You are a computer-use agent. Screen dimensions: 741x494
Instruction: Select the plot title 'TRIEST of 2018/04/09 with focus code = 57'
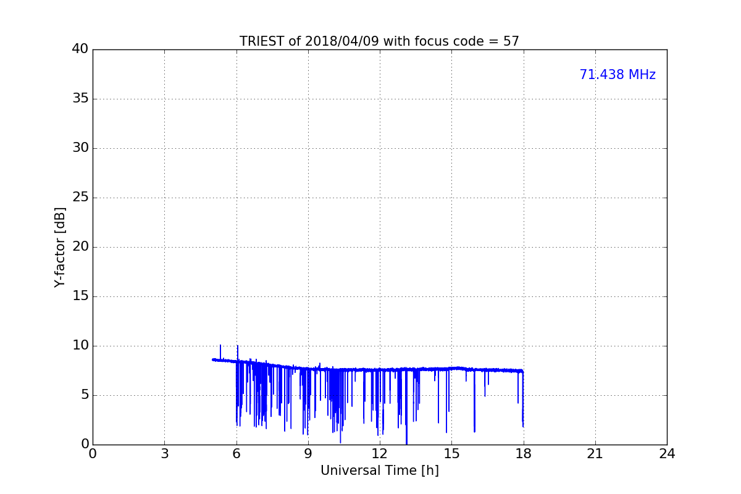coord(379,41)
